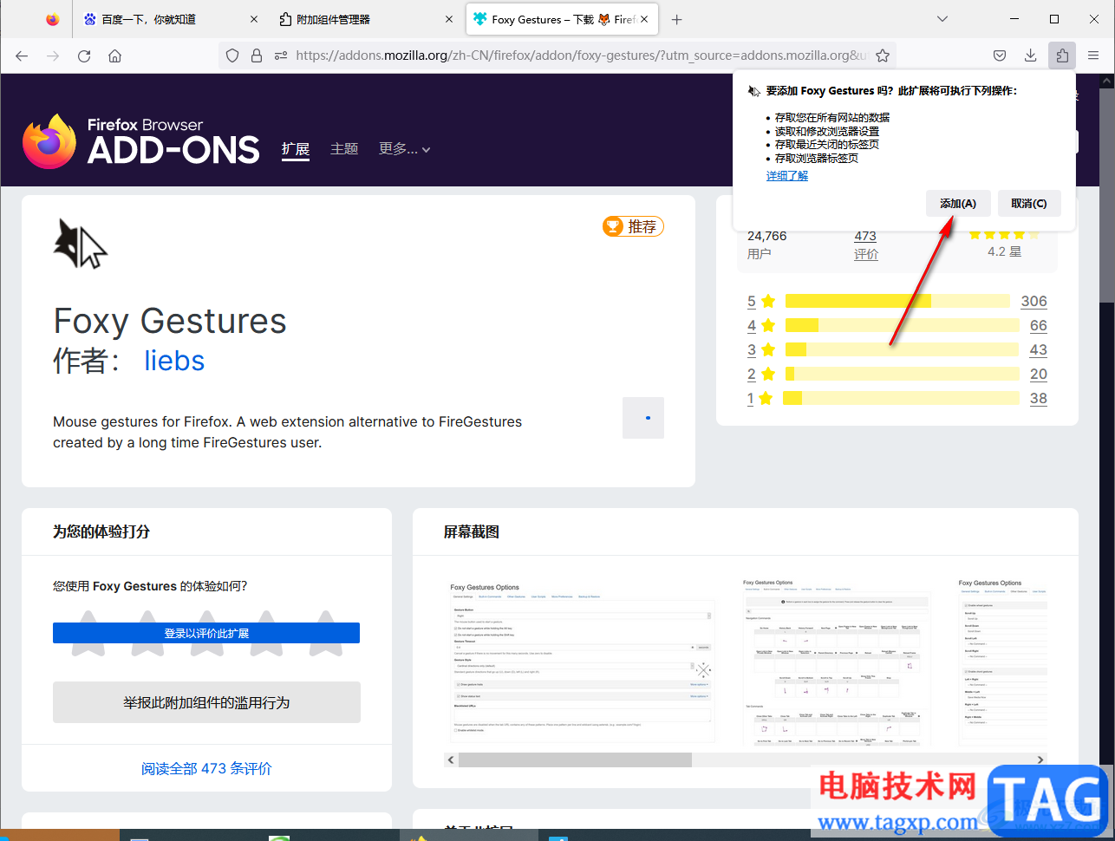
Task: Click the address bar URL field
Action: click(581, 55)
